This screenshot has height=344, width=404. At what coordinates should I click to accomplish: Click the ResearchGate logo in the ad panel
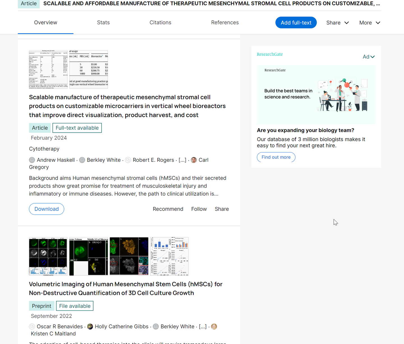point(270,54)
